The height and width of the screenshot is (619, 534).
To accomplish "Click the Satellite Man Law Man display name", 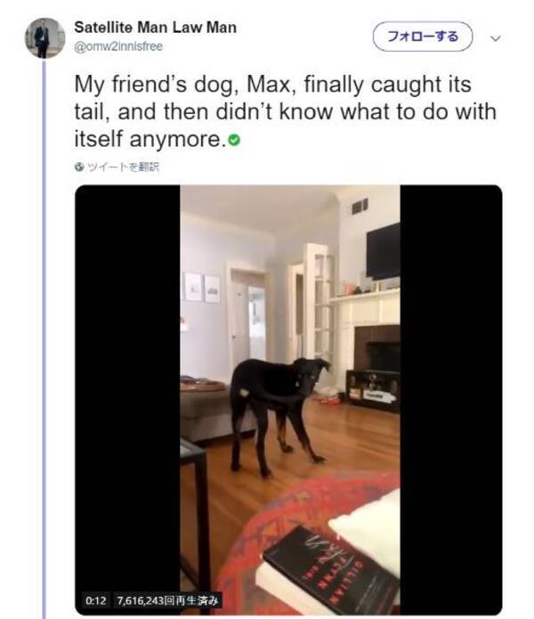I will pyautogui.click(x=155, y=28).
